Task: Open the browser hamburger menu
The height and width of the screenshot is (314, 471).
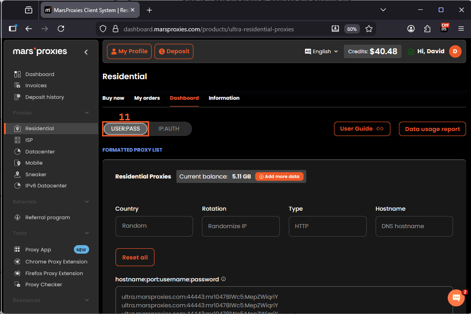Action: pyautogui.click(x=461, y=29)
